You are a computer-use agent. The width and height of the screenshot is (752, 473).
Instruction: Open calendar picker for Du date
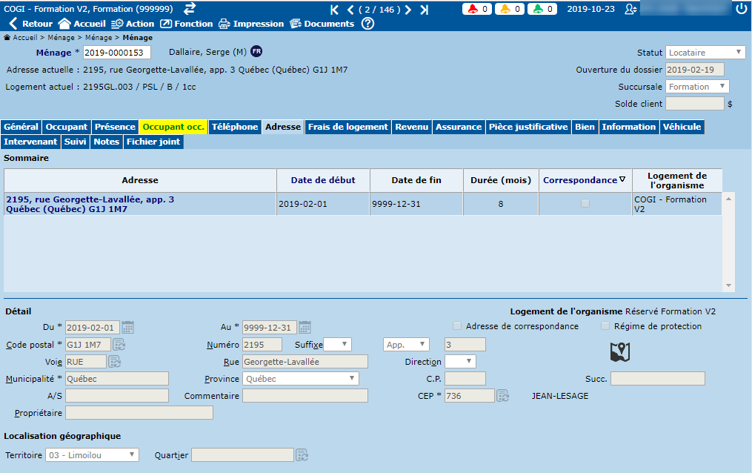(127, 327)
